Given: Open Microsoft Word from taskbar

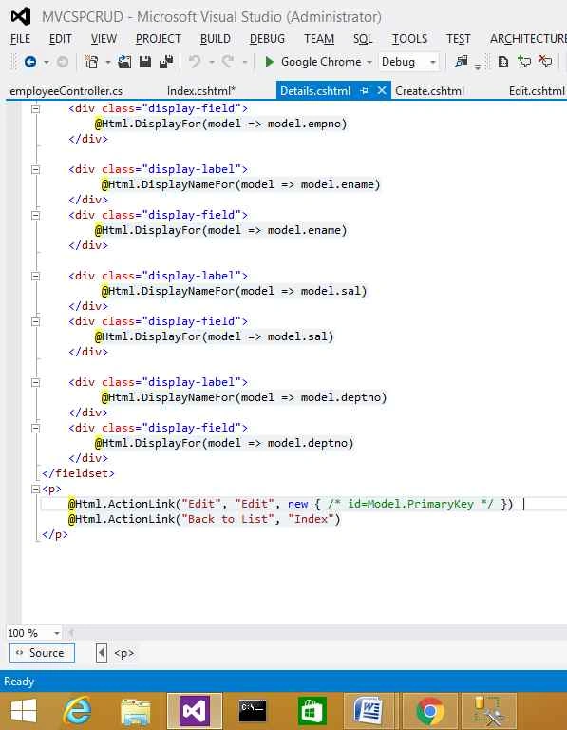Looking at the screenshot, I should tap(368, 711).
